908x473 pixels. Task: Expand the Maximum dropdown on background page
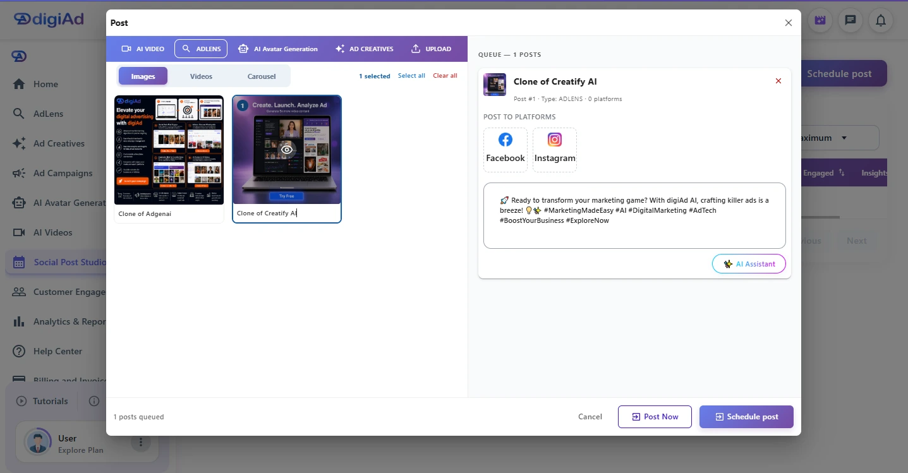tap(839, 138)
